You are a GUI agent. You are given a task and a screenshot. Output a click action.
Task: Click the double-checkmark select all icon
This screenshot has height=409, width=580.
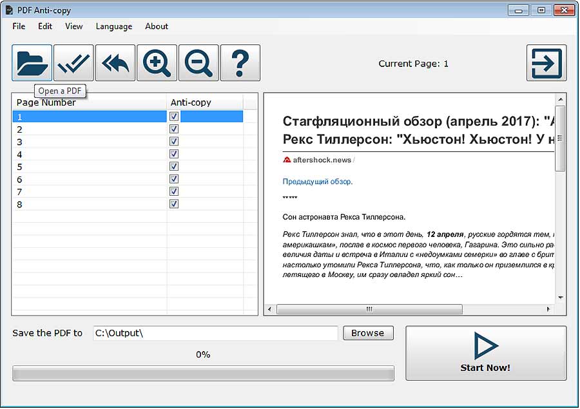(73, 63)
